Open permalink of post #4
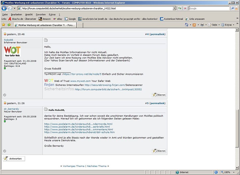This screenshot has height=175, width=240. coord(158,34)
